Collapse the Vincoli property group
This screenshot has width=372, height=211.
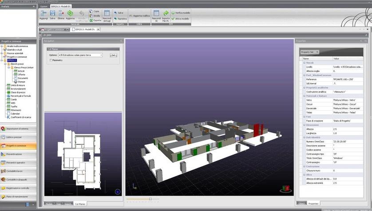(304, 63)
